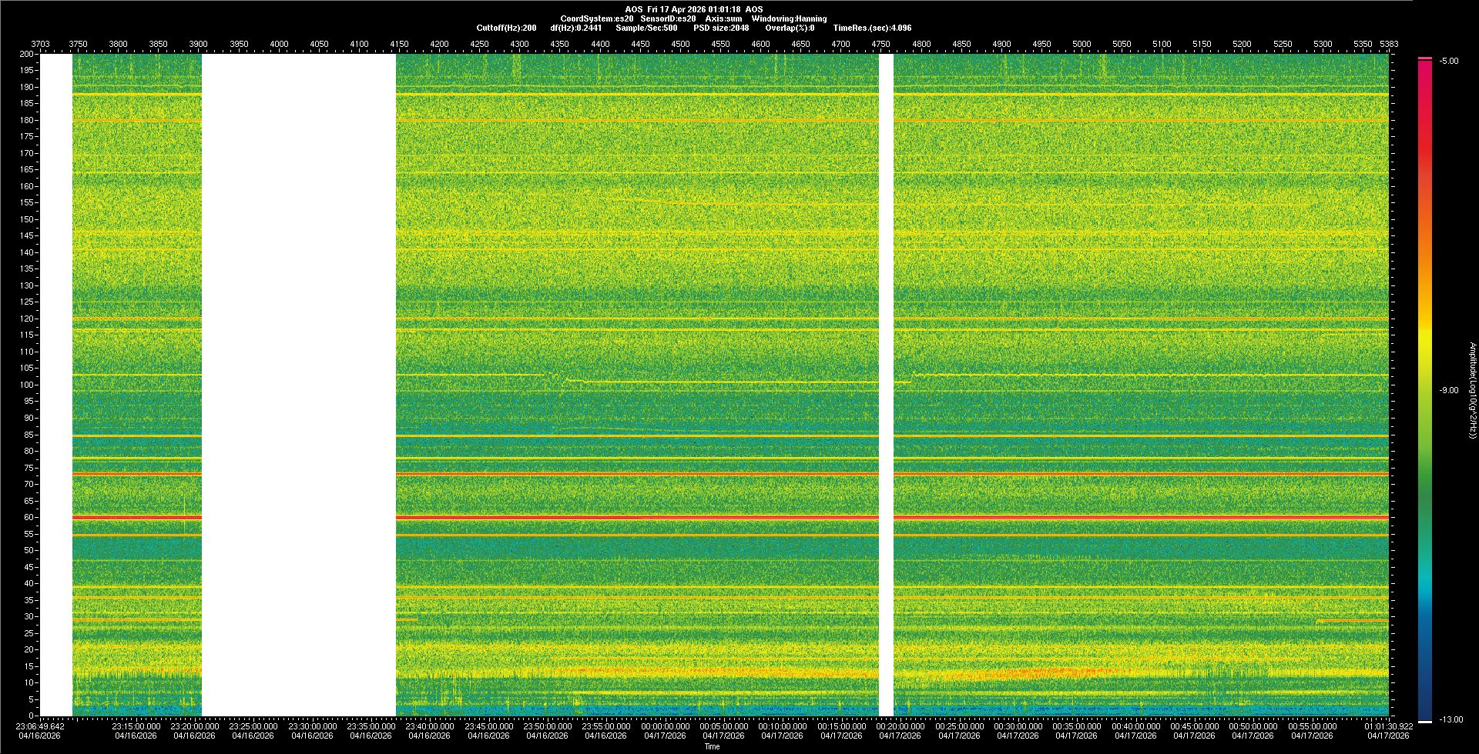The height and width of the screenshot is (754, 1479).
Task: Click the Windowing:Hanning header text
Action: click(x=789, y=18)
